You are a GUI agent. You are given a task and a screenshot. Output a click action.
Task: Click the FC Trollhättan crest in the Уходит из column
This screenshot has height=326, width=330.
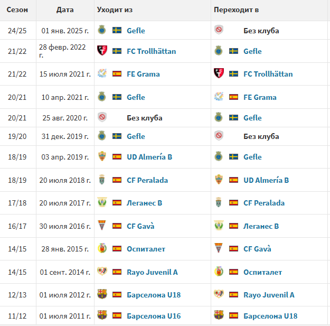pyautogui.click(x=102, y=51)
